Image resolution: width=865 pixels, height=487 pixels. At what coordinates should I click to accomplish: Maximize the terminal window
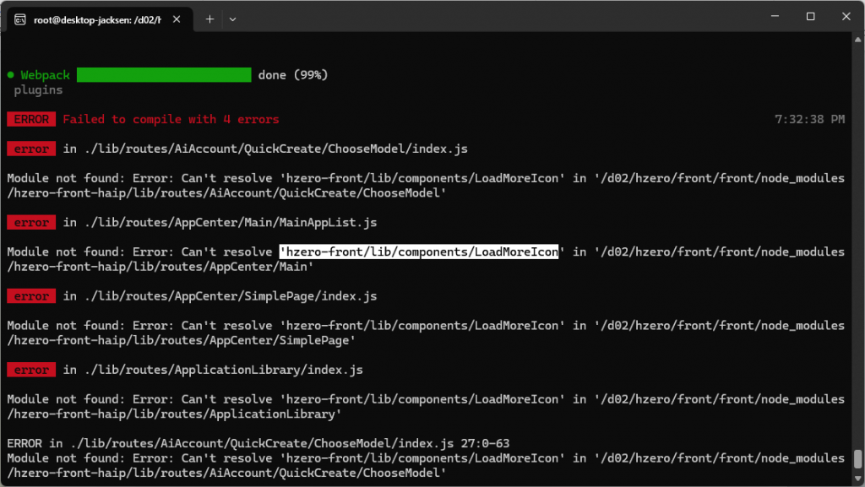click(x=810, y=17)
